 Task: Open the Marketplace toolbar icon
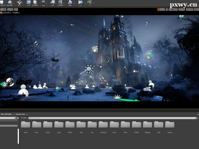pos(35,3)
